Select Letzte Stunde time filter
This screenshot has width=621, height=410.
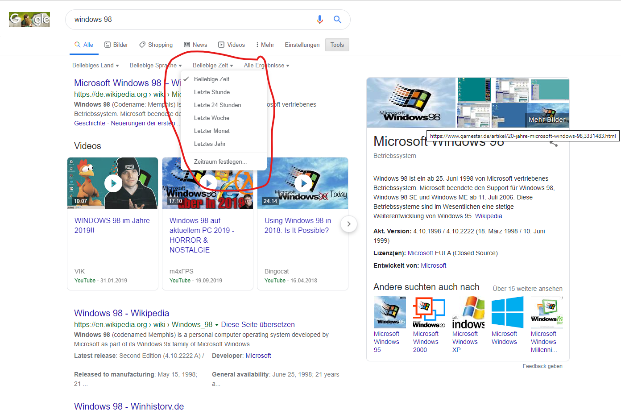[x=224, y=92]
